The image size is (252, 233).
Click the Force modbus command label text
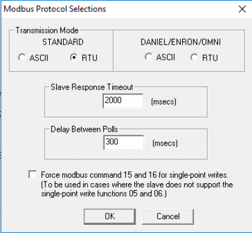tap(135, 174)
